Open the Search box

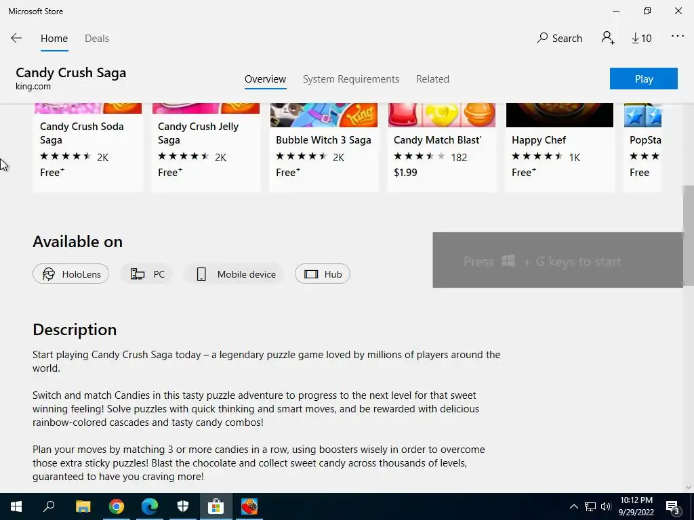click(x=559, y=39)
